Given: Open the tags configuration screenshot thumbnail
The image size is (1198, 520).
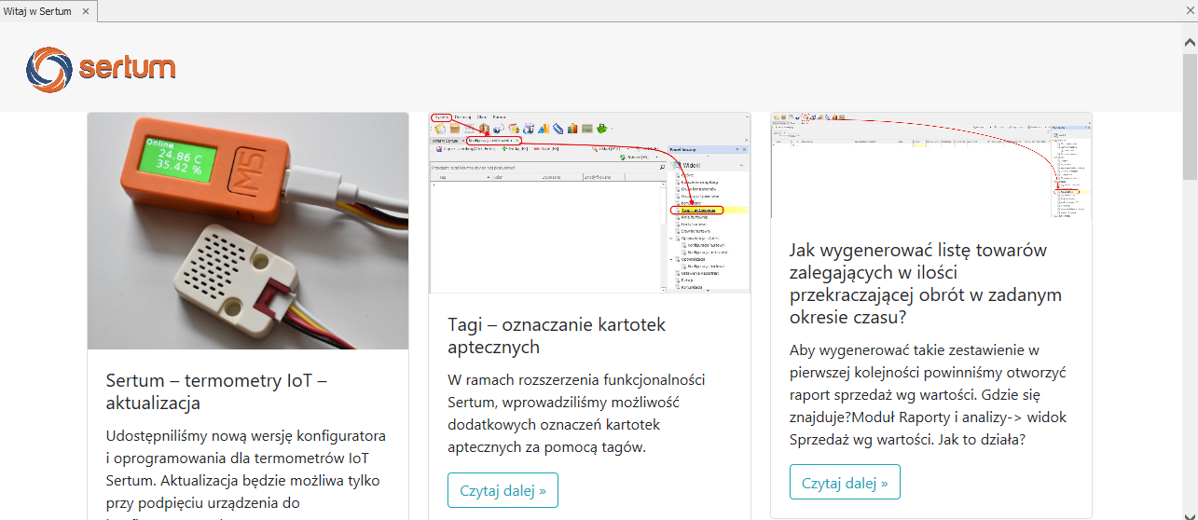Looking at the screenshot, I should point(589,203).
